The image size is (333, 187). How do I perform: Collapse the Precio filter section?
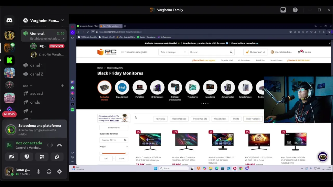(x=127, y=147)
